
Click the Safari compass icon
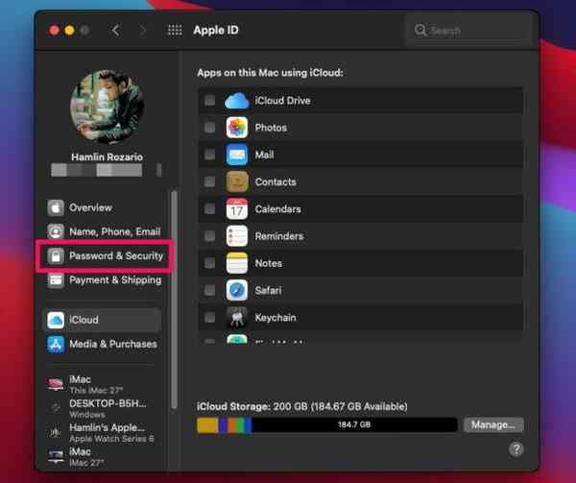click(x=237, y=291)
